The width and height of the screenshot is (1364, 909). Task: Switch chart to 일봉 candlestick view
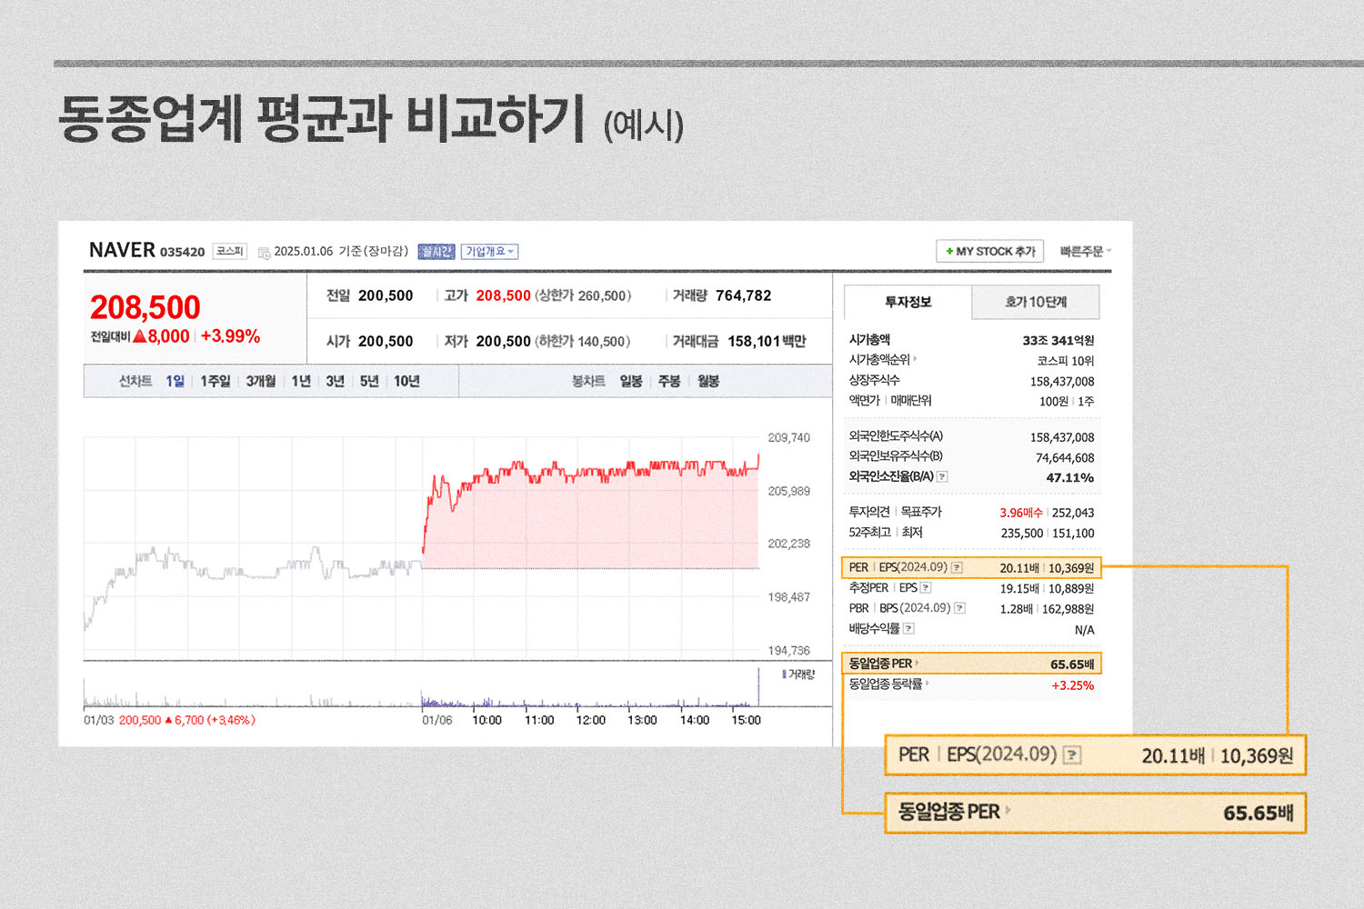coord(631,382)
